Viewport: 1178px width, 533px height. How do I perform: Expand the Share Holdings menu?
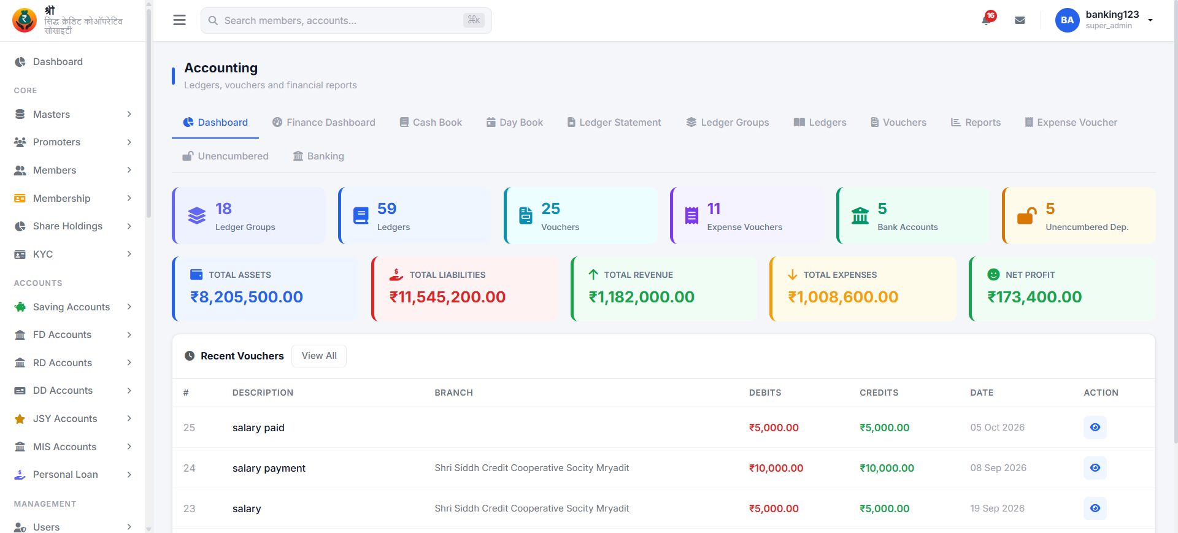[72, 226]
